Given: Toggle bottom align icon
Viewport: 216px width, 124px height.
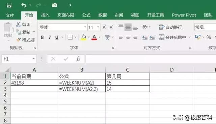Looking at the screenshot, I should click(x=135, y=28).
